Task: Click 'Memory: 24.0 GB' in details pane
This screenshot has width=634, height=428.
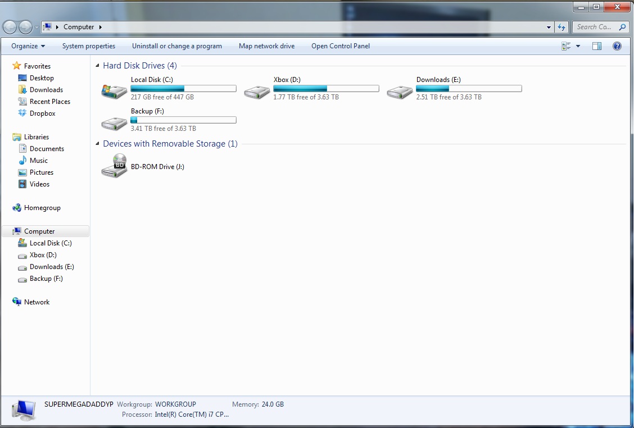Action: [258, 404]
